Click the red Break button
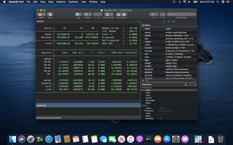233x145 pixels. click(x=162, y=14)
